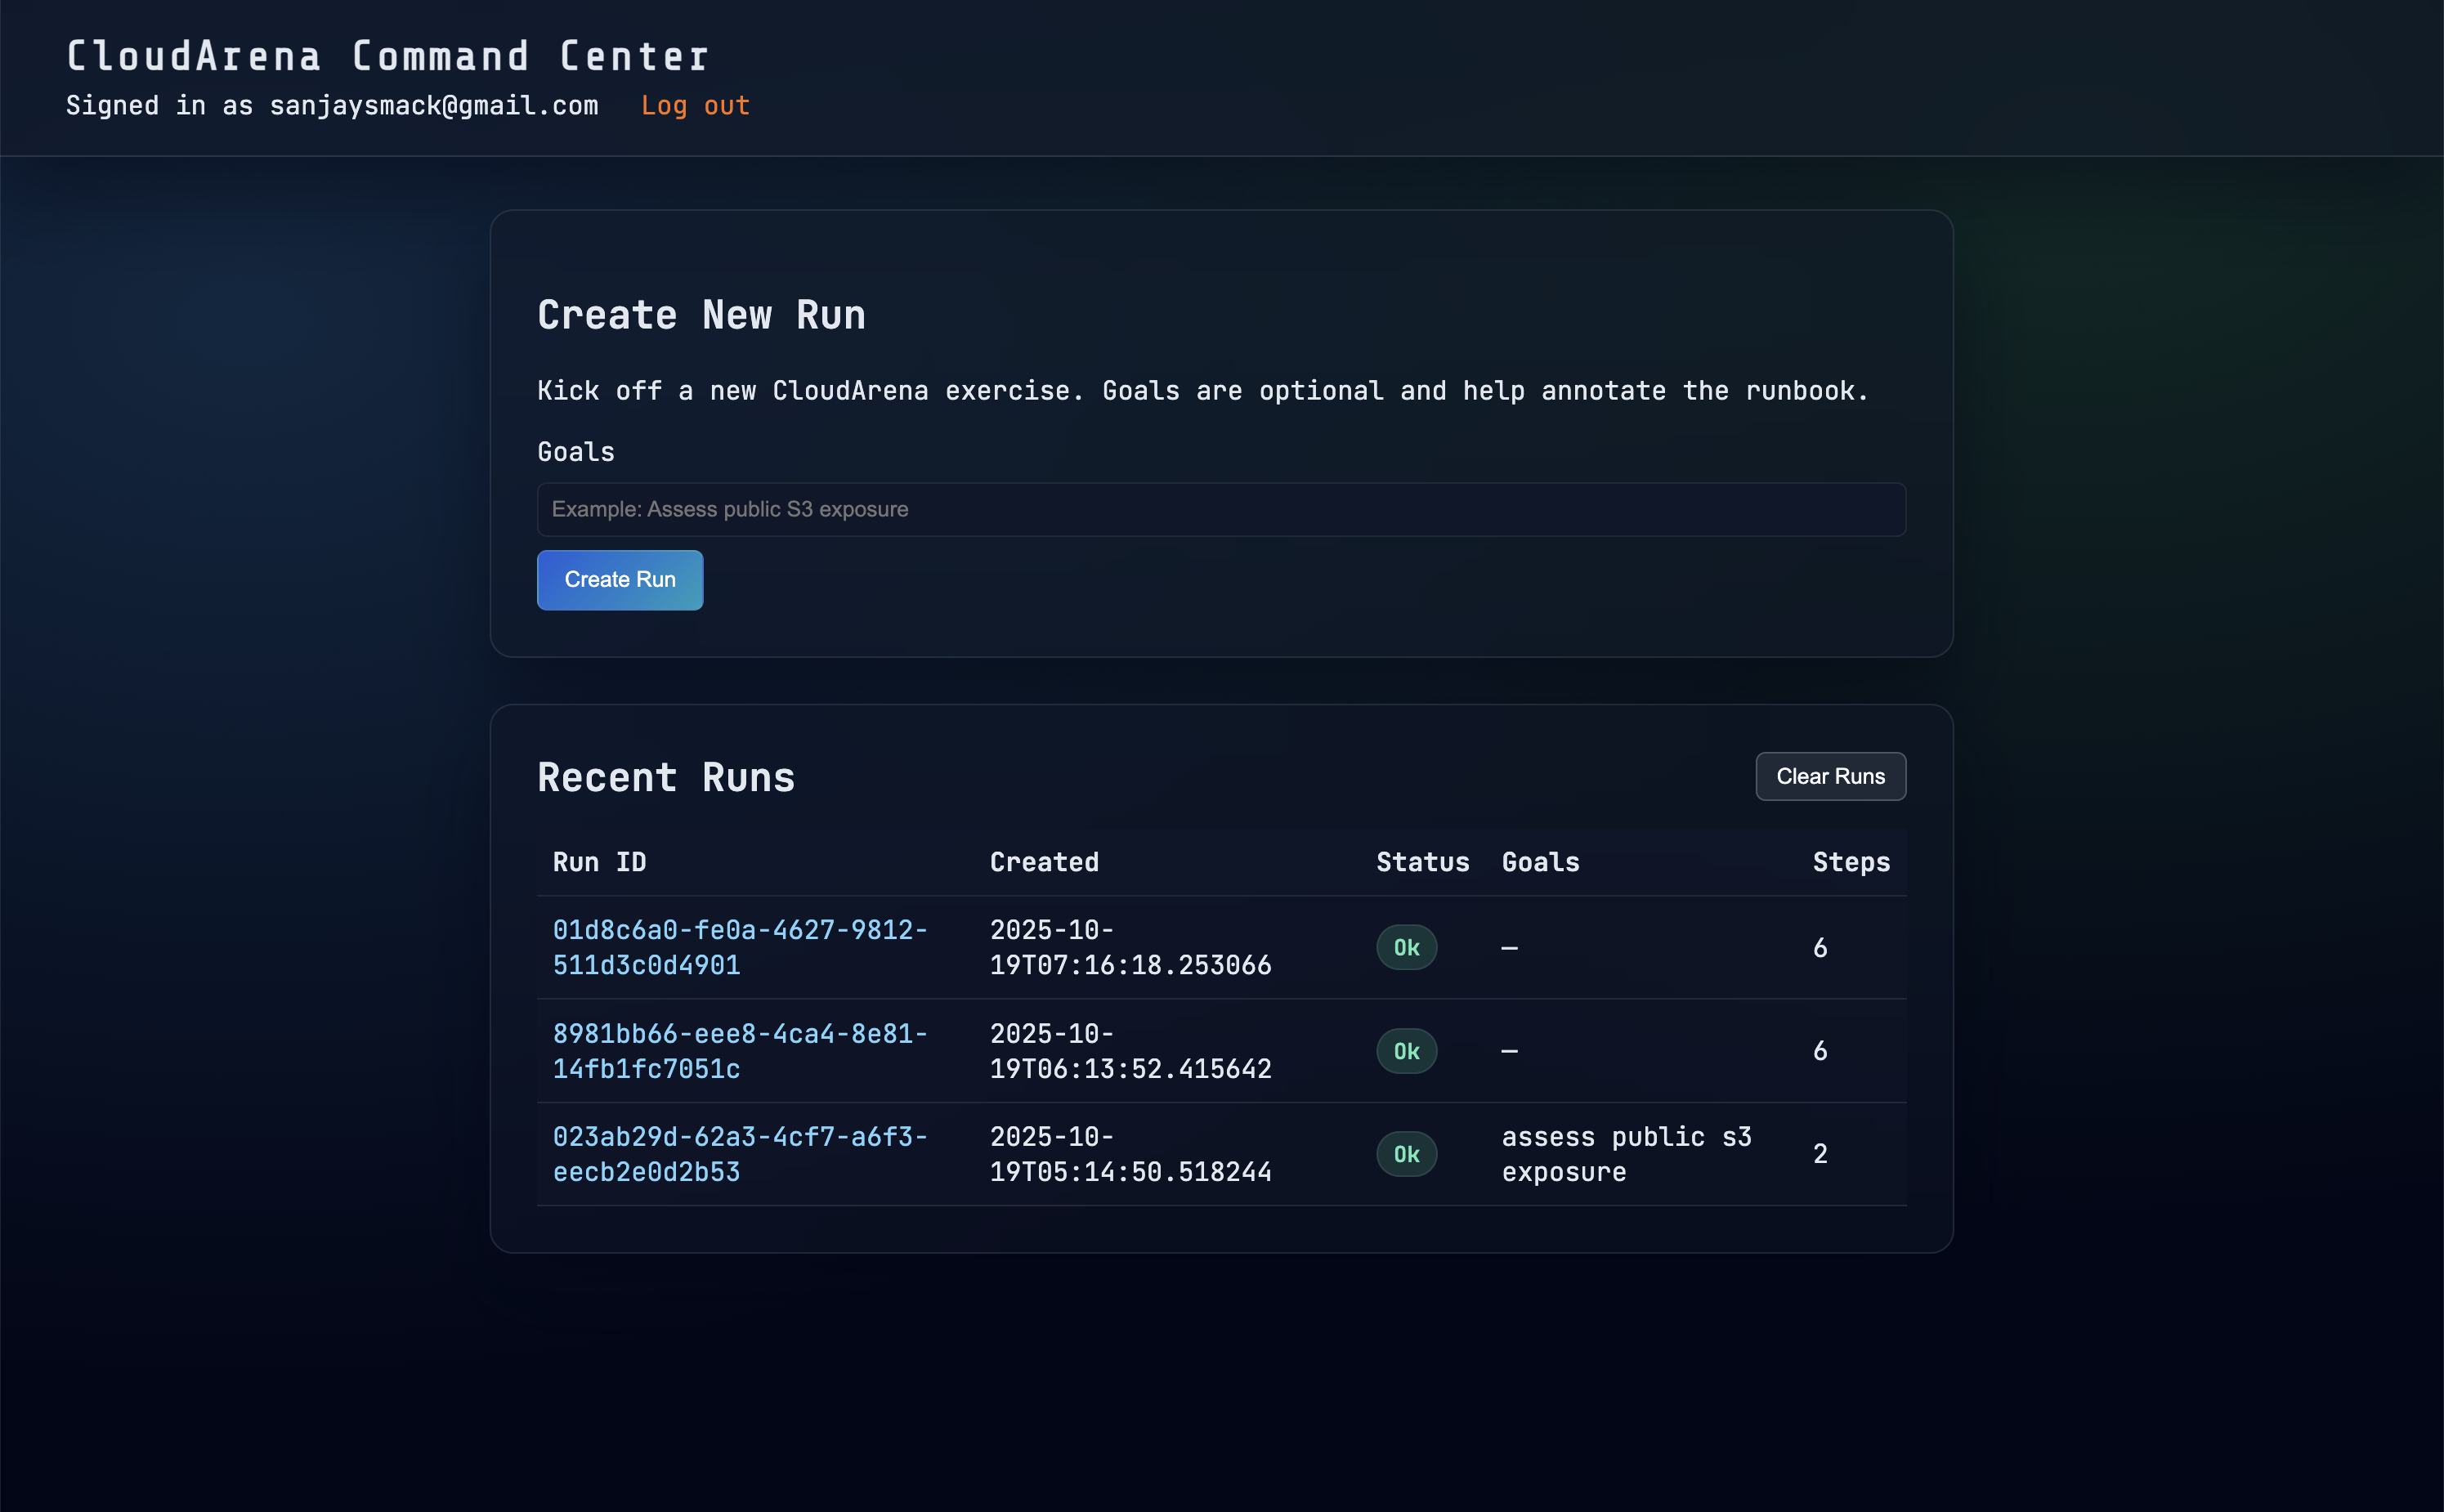Screen dimensions: 2444x1512
Task: Click the Goals column header
Action: pos(1539,862)
